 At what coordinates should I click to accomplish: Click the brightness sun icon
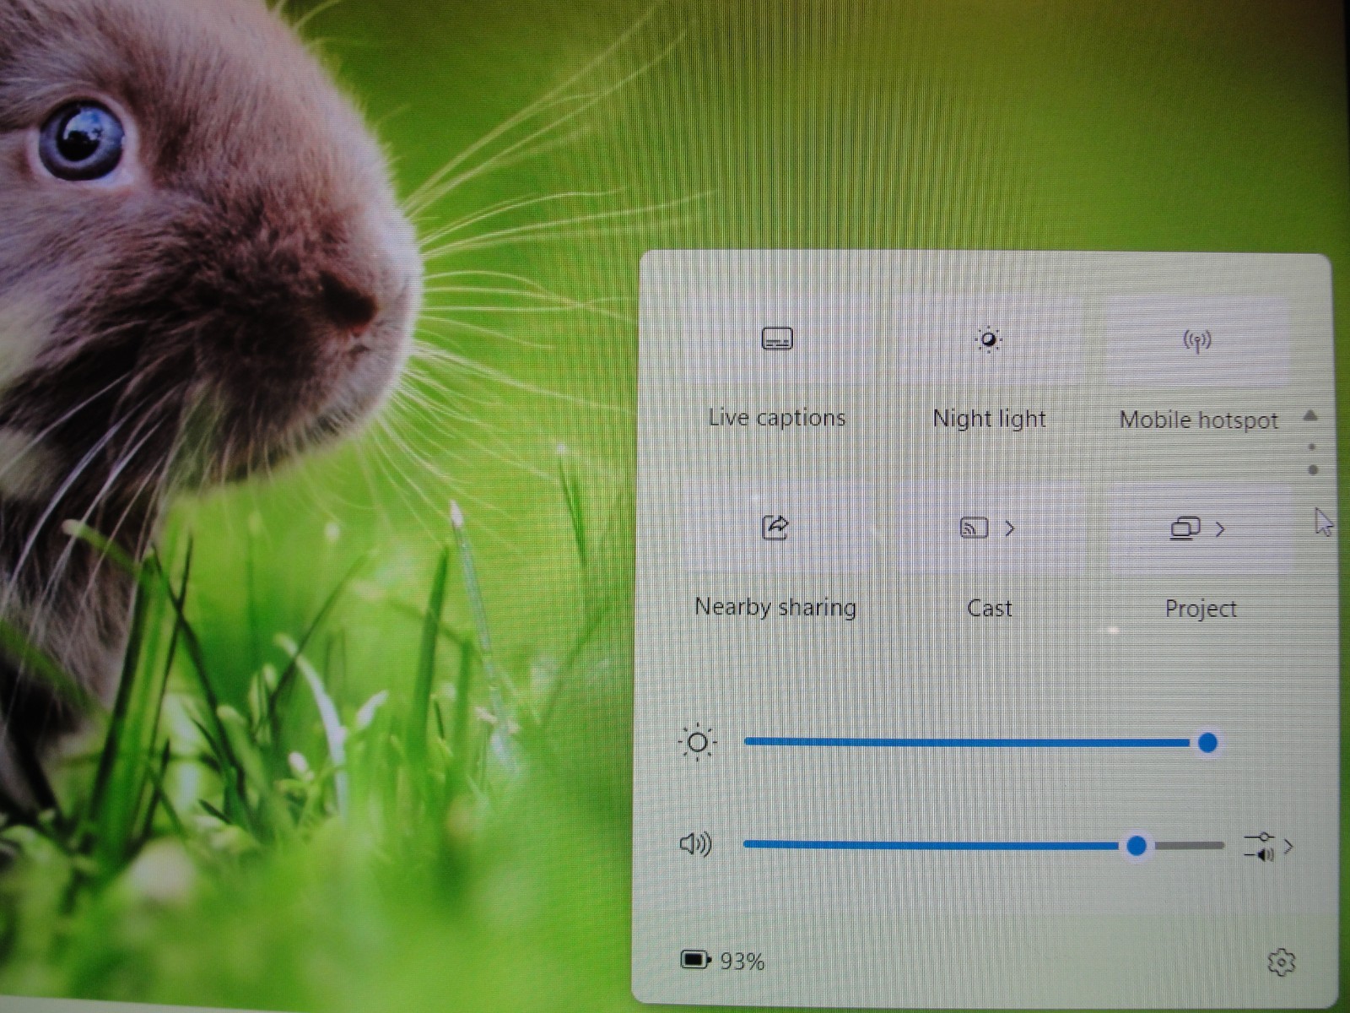coord(697,743)
